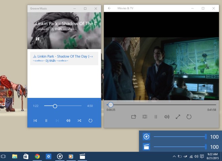Mute Groove Music in volume mixer popup
The height and width of the screenshot is (161, 222).
coord(146,137)
